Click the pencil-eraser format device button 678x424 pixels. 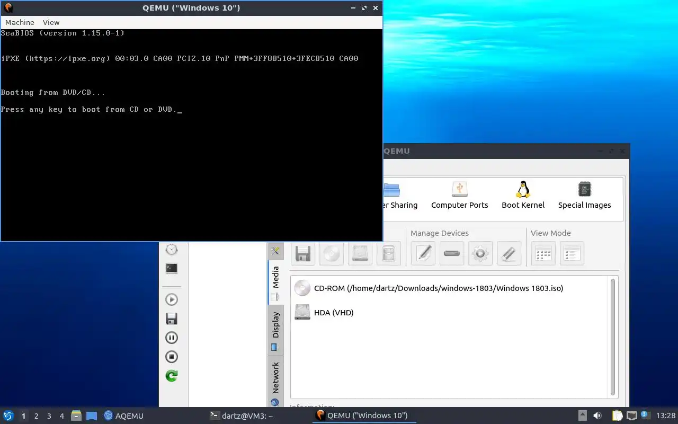(509, 253)
